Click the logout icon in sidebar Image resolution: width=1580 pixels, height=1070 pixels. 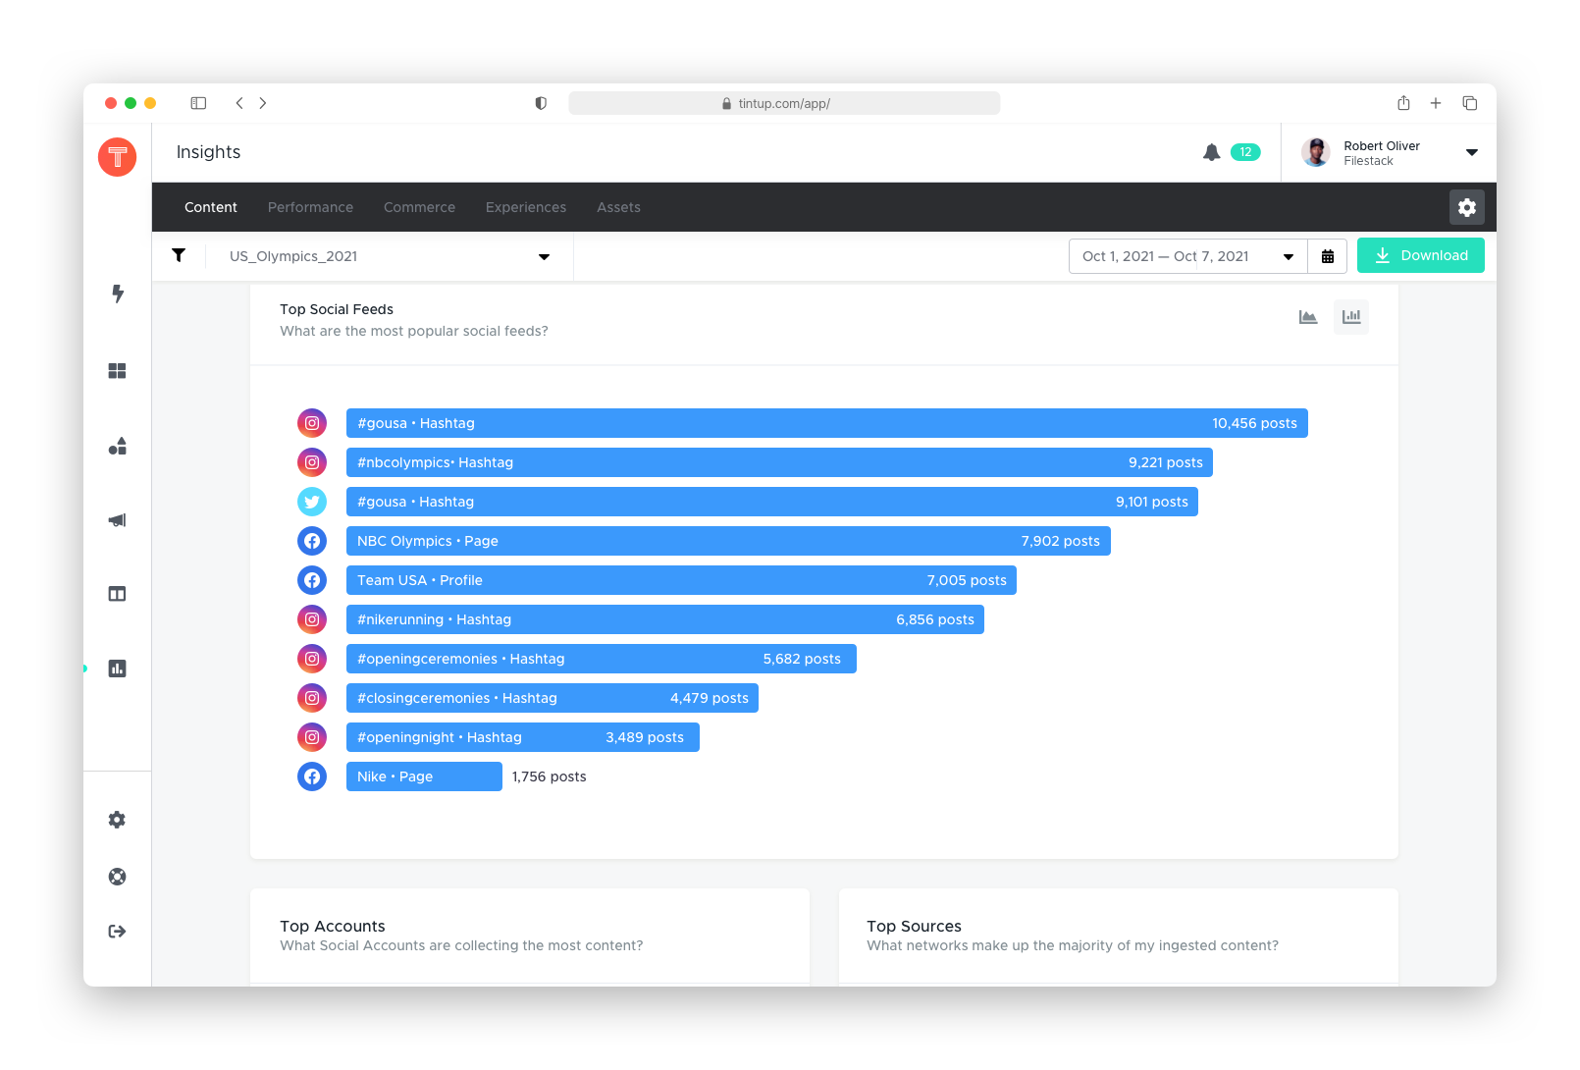coord(117,932)
